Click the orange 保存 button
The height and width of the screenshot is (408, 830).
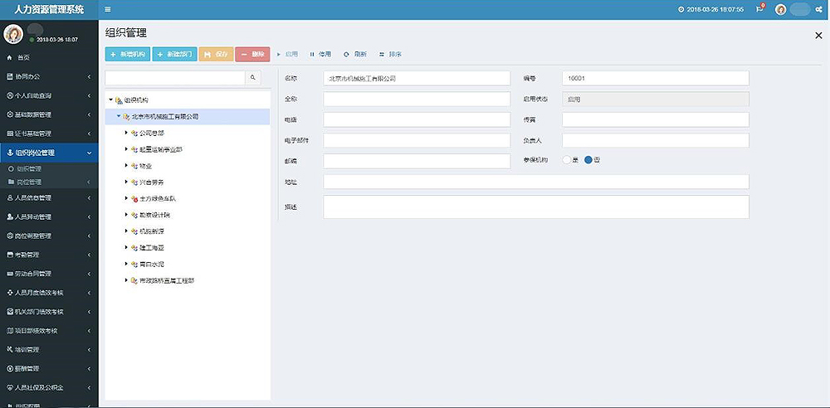click(x=216, y=54)
